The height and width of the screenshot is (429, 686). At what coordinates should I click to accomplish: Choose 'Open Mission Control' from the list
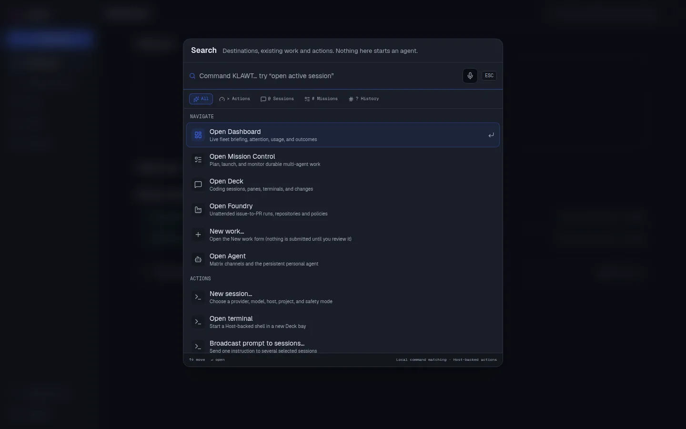(x=343, y=160)
